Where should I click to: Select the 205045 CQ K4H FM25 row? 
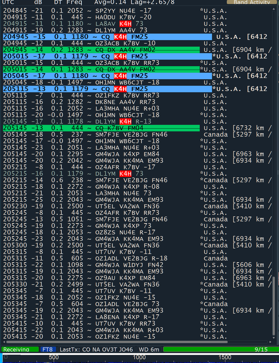pos(107,76)
